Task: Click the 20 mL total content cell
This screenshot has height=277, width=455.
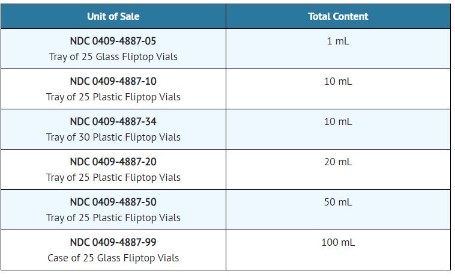Action: click(338, 162)
